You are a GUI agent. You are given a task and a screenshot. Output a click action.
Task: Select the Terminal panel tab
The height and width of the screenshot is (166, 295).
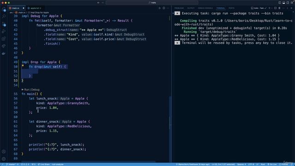coord(220,8)
